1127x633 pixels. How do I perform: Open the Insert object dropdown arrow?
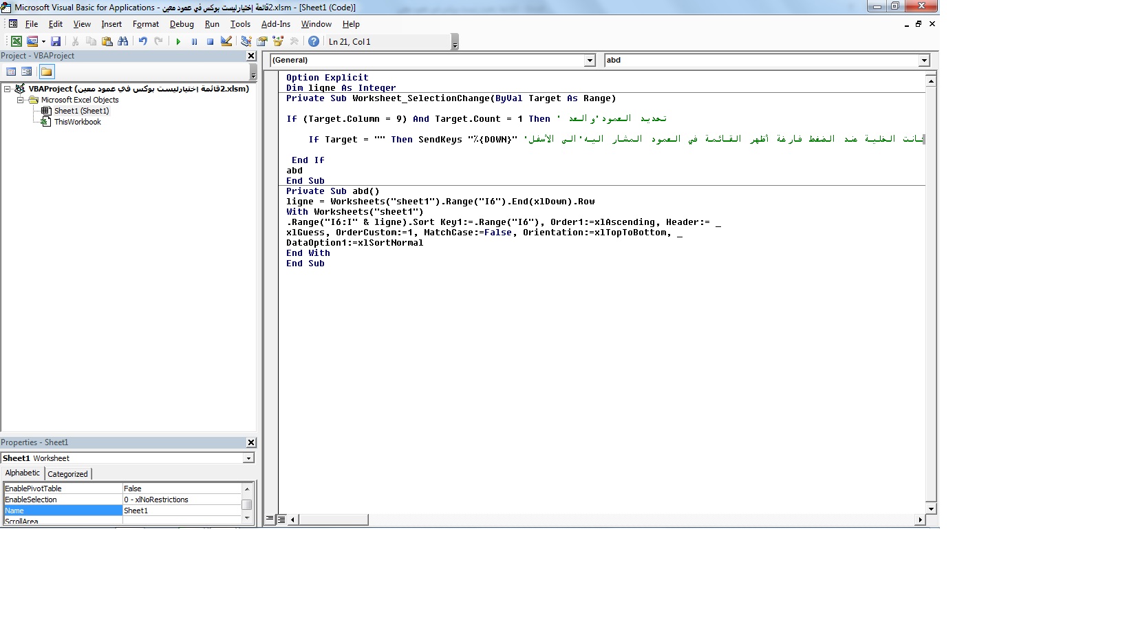pyautogui.click(x=43, y=41)
